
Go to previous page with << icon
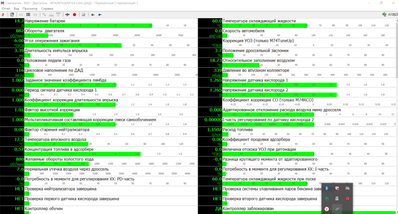coord(21,15)
